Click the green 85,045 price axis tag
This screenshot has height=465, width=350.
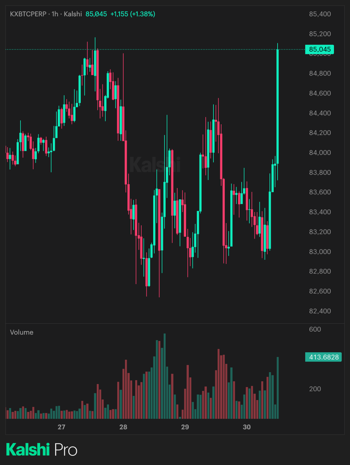point(320,49)
